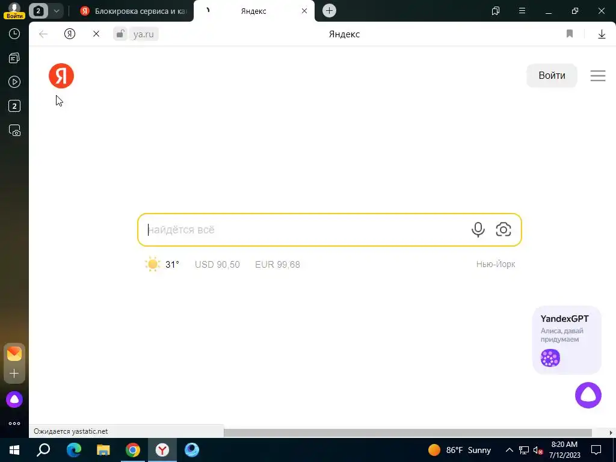Viewport: 616px width, 462px height.
Task: Open the bookmarks collections icon in the title bar
Action: point(496,11)
